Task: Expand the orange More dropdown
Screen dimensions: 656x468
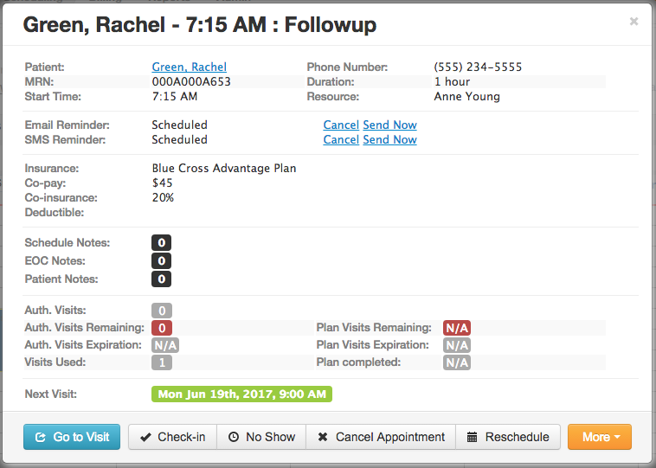Action: 600,437
